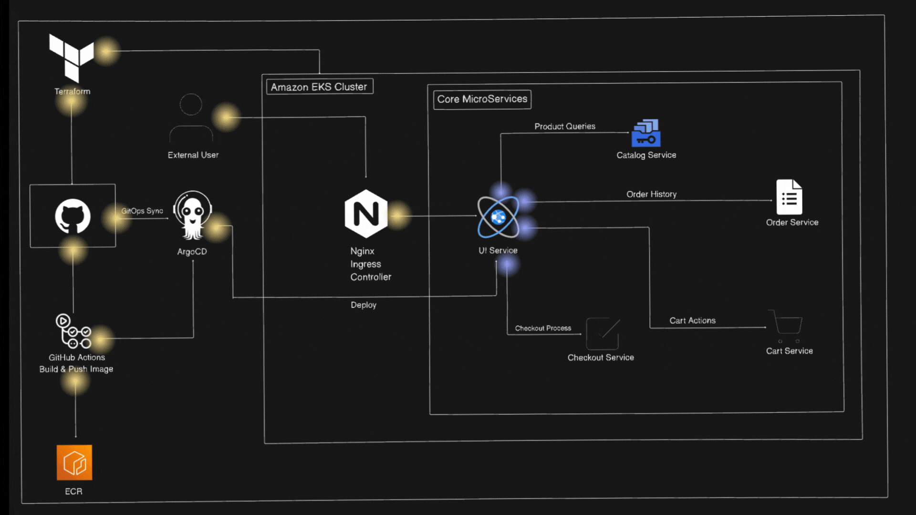Click the 'ArgoCD' label
The image size is (916, 515).
192,251
